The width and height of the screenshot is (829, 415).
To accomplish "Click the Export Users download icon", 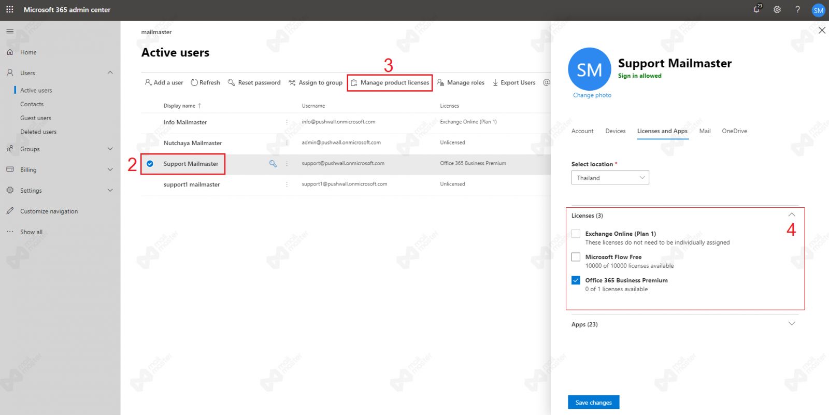I will [x=495, y=82].
